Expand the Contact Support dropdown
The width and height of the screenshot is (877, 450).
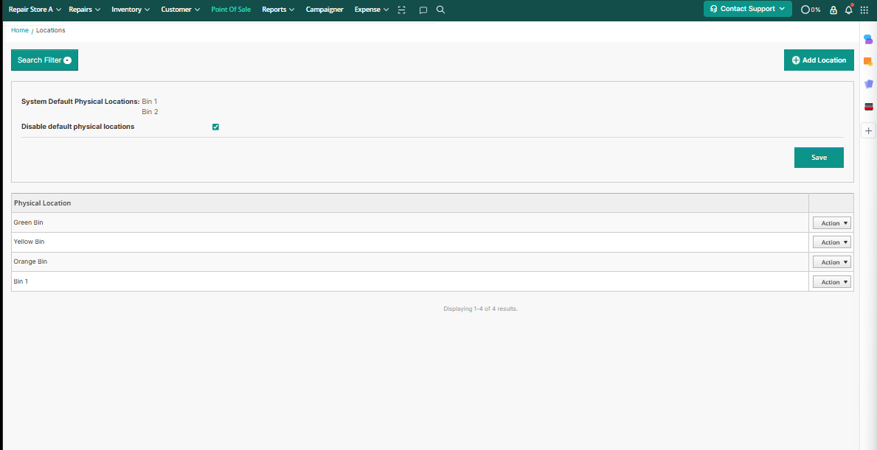pos(747,9)
